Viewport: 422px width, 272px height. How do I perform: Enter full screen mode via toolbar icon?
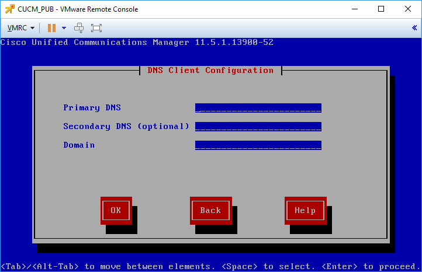[x=96, y=28]
